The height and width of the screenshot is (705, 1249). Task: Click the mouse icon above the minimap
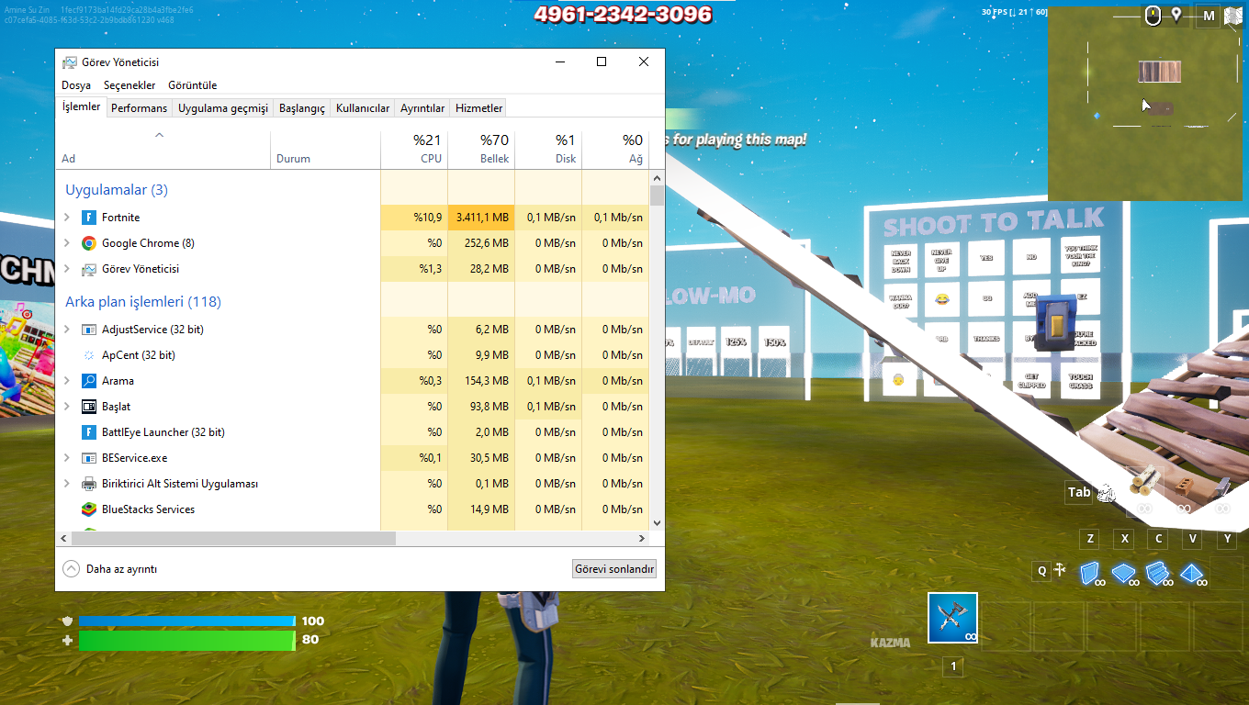coord(1153,16)
